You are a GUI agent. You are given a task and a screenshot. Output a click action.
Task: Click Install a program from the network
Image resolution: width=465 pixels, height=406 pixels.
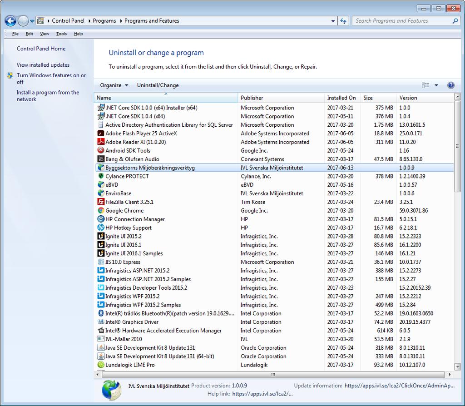pyautogui.click(x=48, y=96)
